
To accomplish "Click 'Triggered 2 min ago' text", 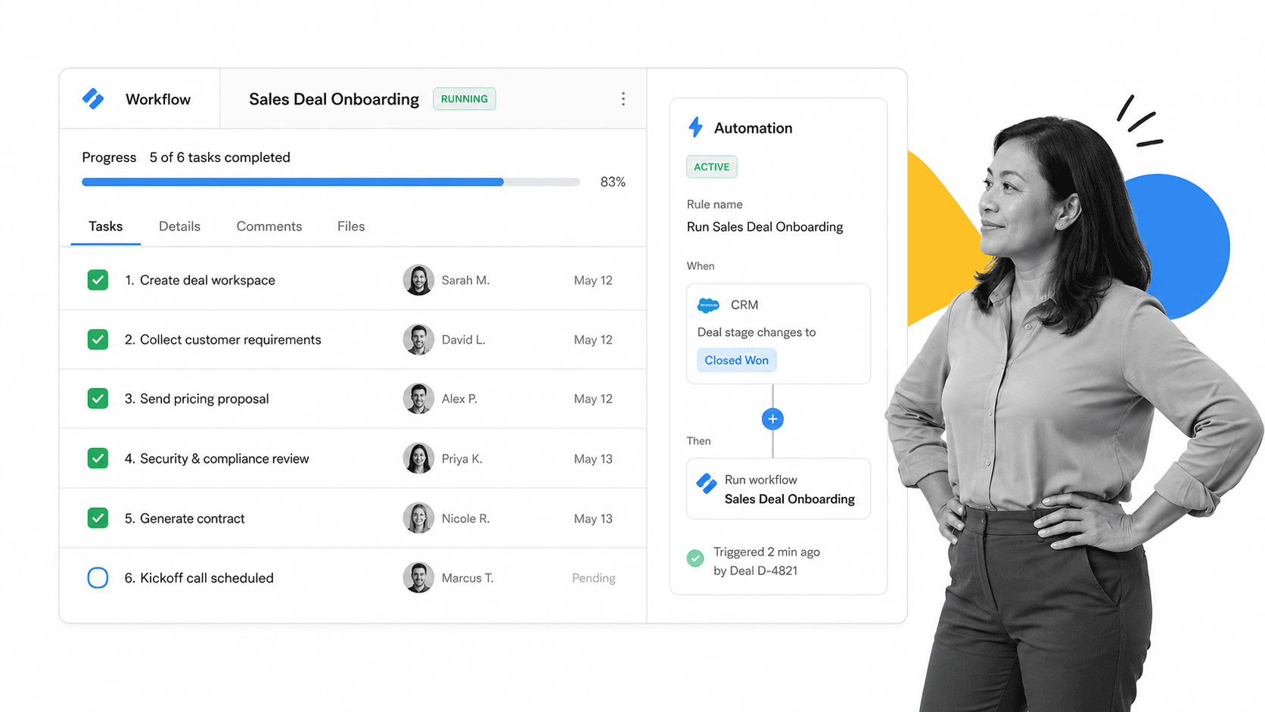I will 766,552.
